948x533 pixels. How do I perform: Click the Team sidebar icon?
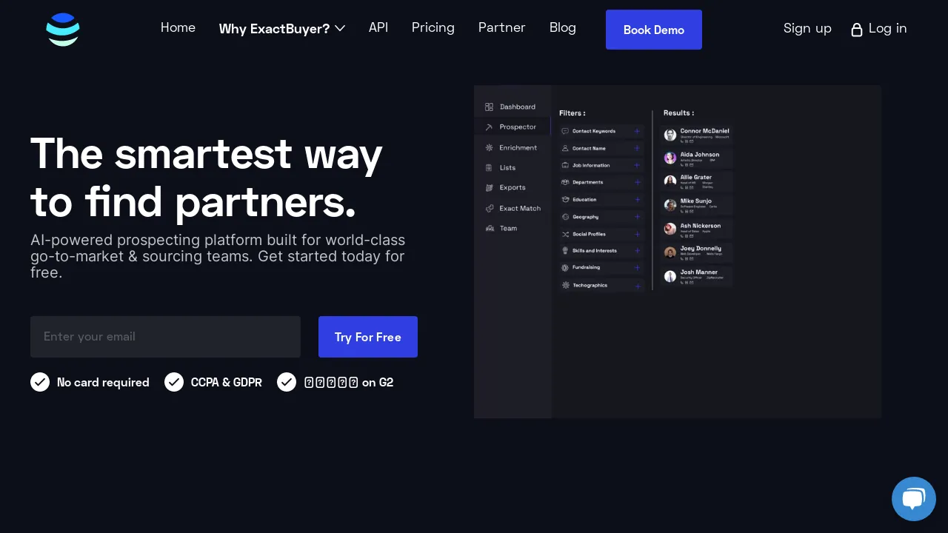coord(489,228)
